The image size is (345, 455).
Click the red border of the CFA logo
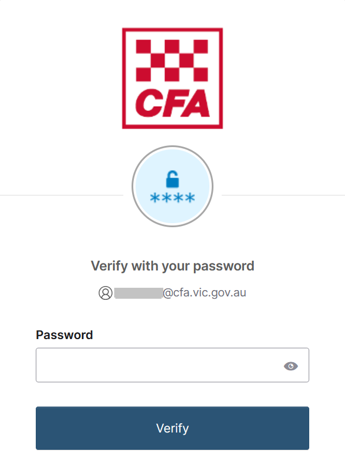(172, 29)
